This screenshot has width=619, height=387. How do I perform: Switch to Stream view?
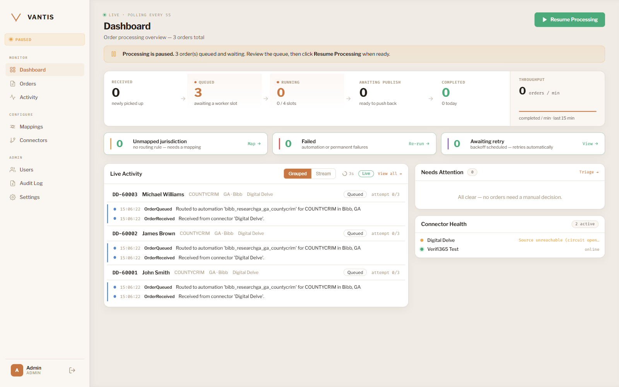(323, 174)
